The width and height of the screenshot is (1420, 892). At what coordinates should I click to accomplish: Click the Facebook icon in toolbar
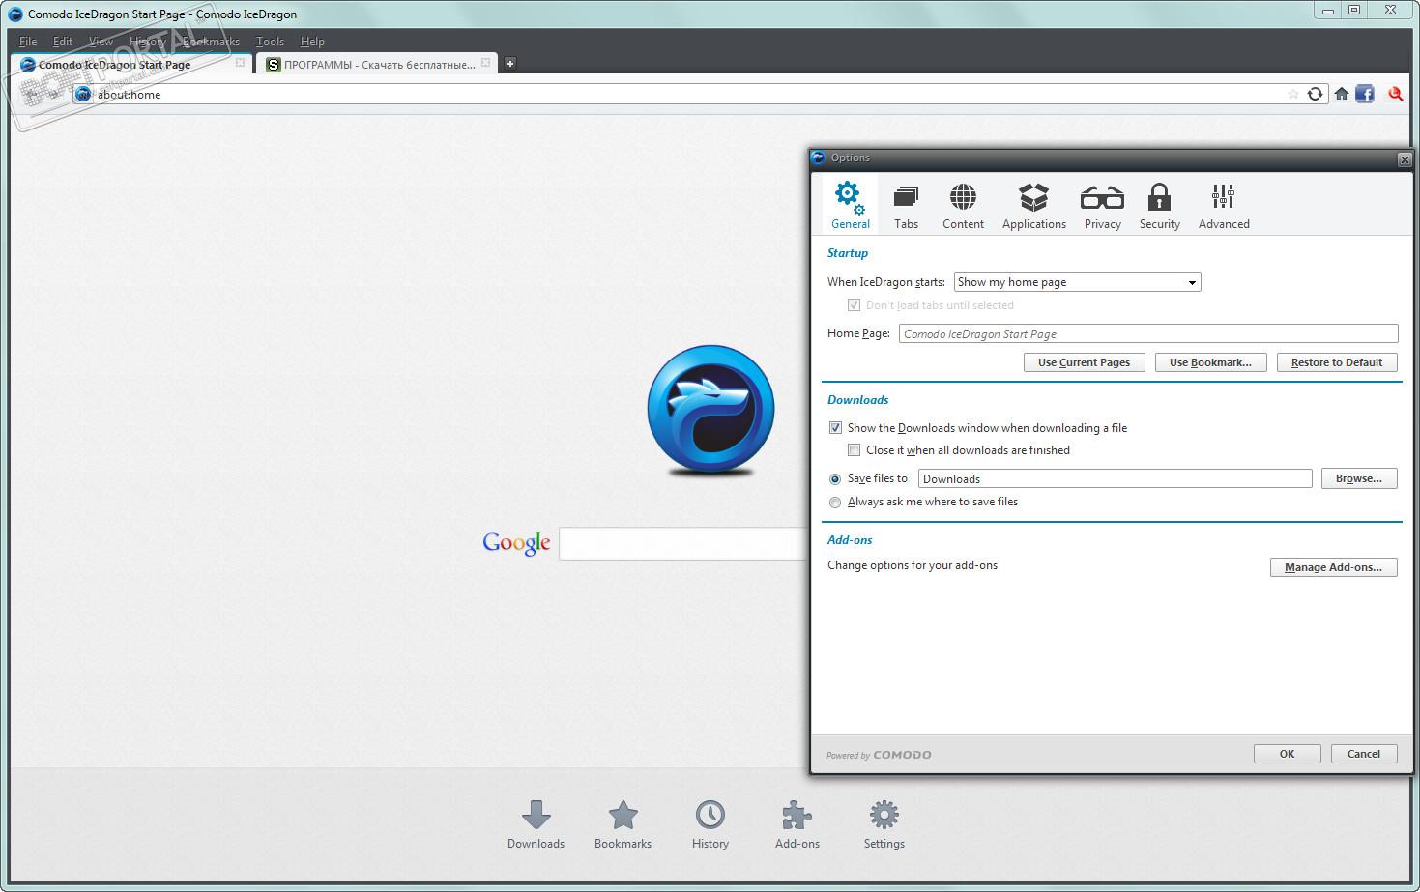1365,94
